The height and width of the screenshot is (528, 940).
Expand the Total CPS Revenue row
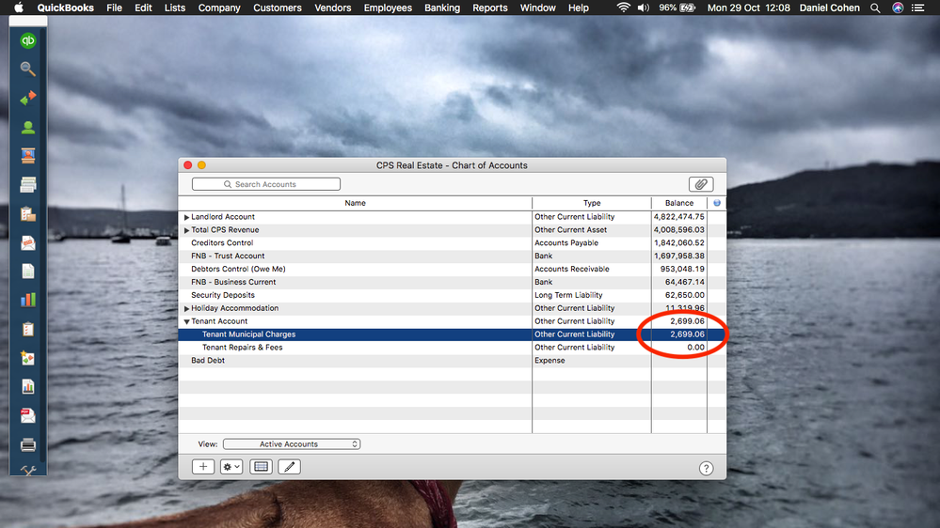pos(186,230)
